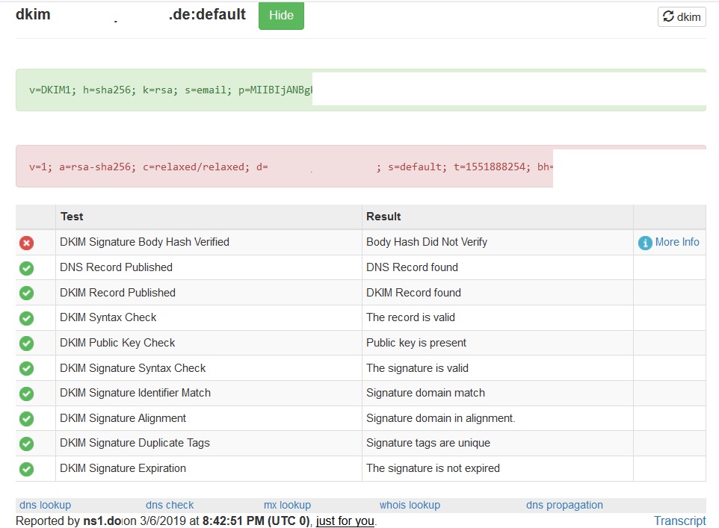Click green check icon beside DKIM Signature Alignment
Screen dimensions: 719x528
27,419
